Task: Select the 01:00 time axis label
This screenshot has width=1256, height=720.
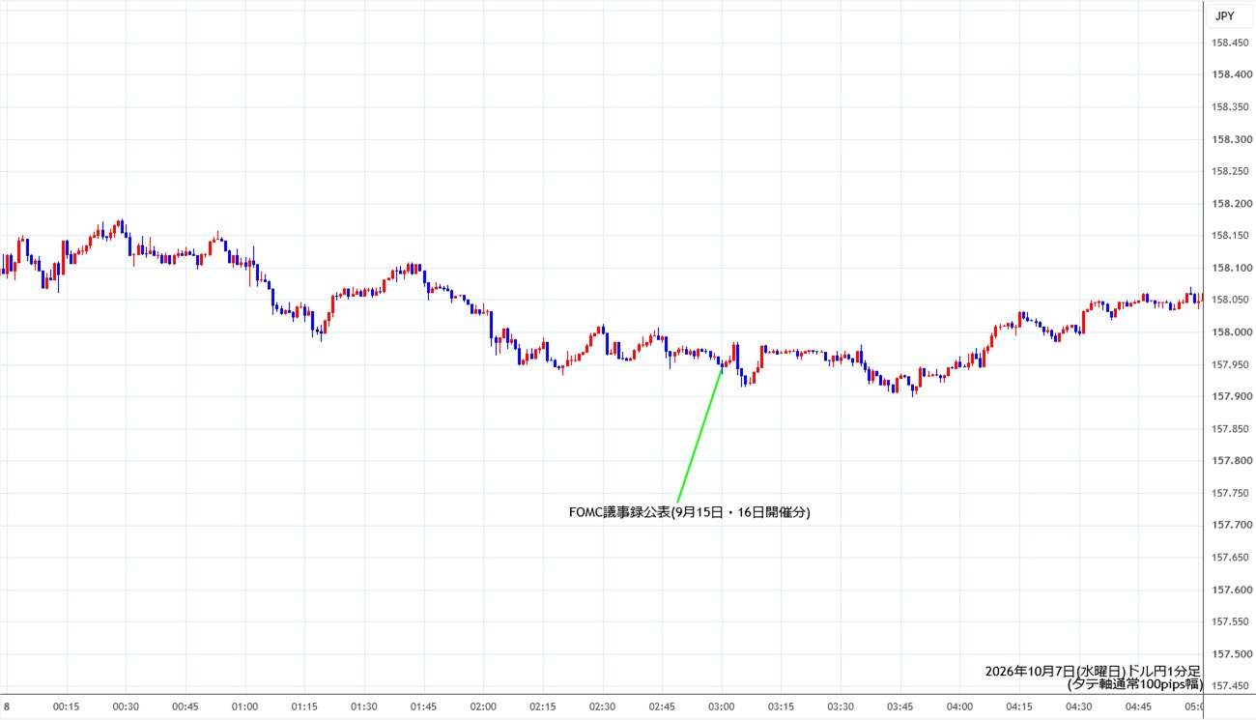Action: [245, 706]
